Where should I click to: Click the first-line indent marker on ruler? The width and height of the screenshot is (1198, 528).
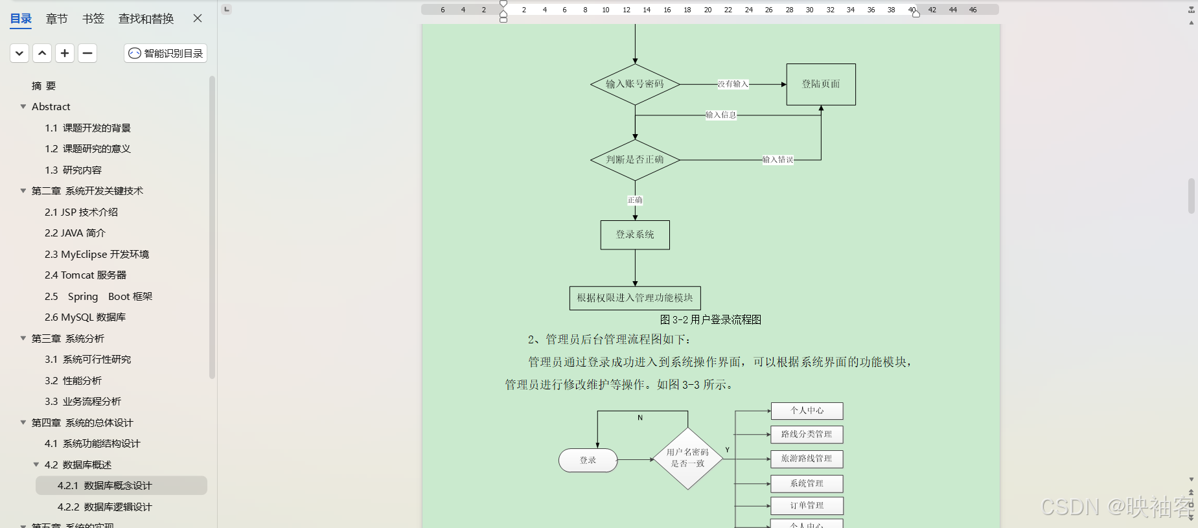click(x=503, y=4)
